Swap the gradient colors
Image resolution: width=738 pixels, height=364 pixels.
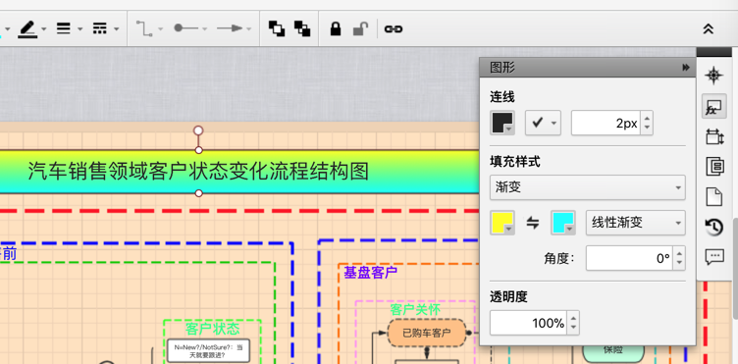(533, 223)
